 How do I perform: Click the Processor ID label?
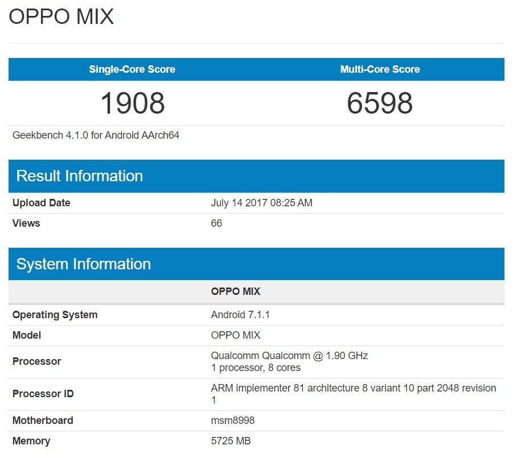[43, 394]
